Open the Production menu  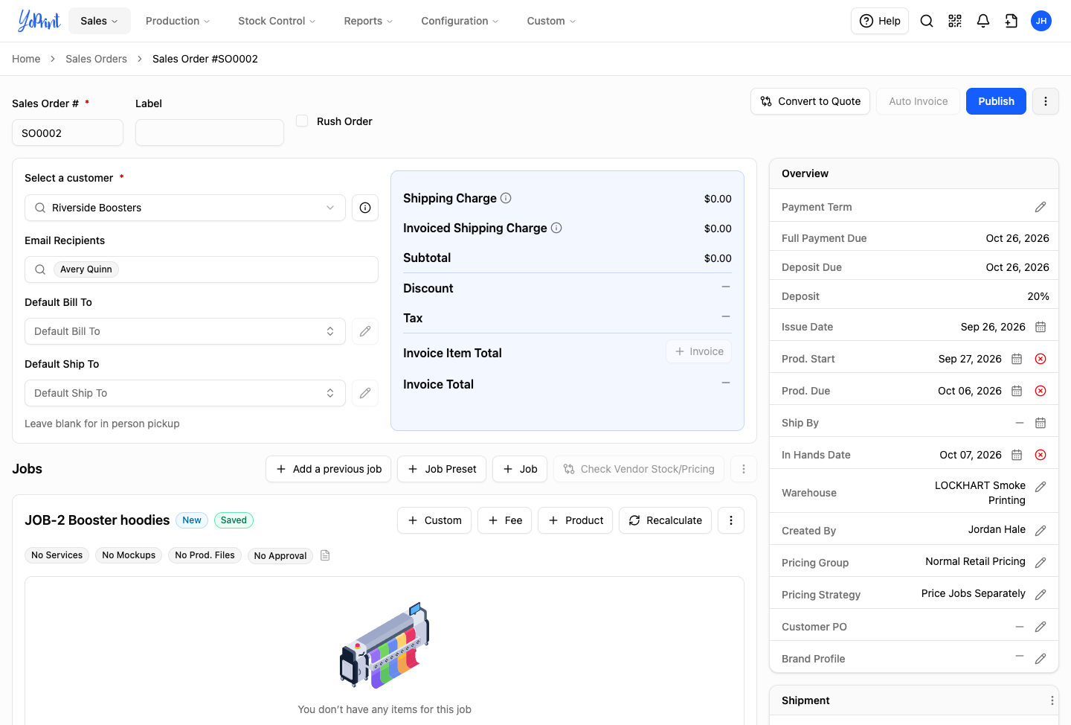(x=178, y=21)
